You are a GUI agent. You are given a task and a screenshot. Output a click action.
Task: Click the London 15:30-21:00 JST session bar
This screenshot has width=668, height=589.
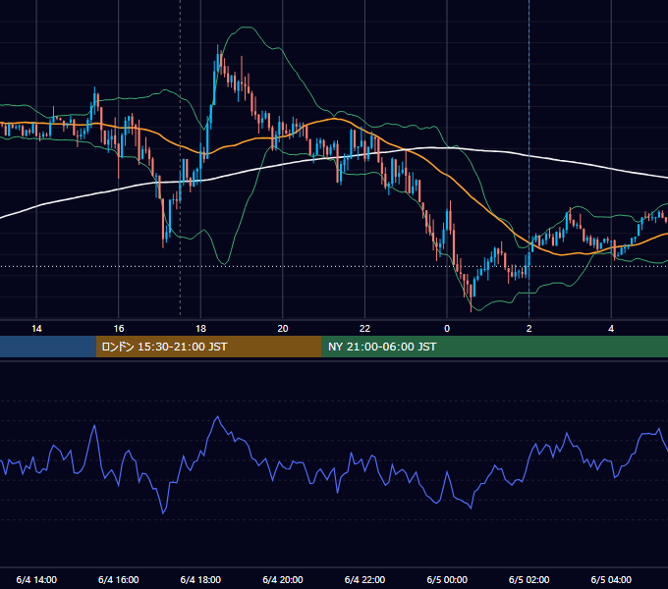click(208, 347)
